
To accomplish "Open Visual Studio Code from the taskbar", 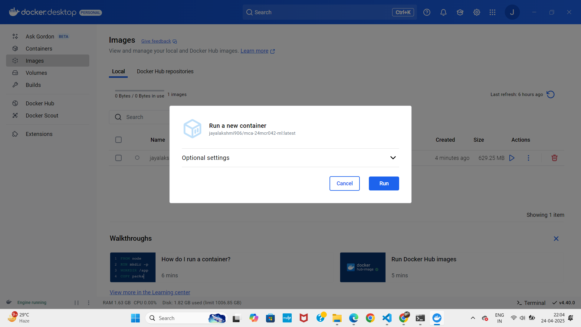I will point(387,318).
